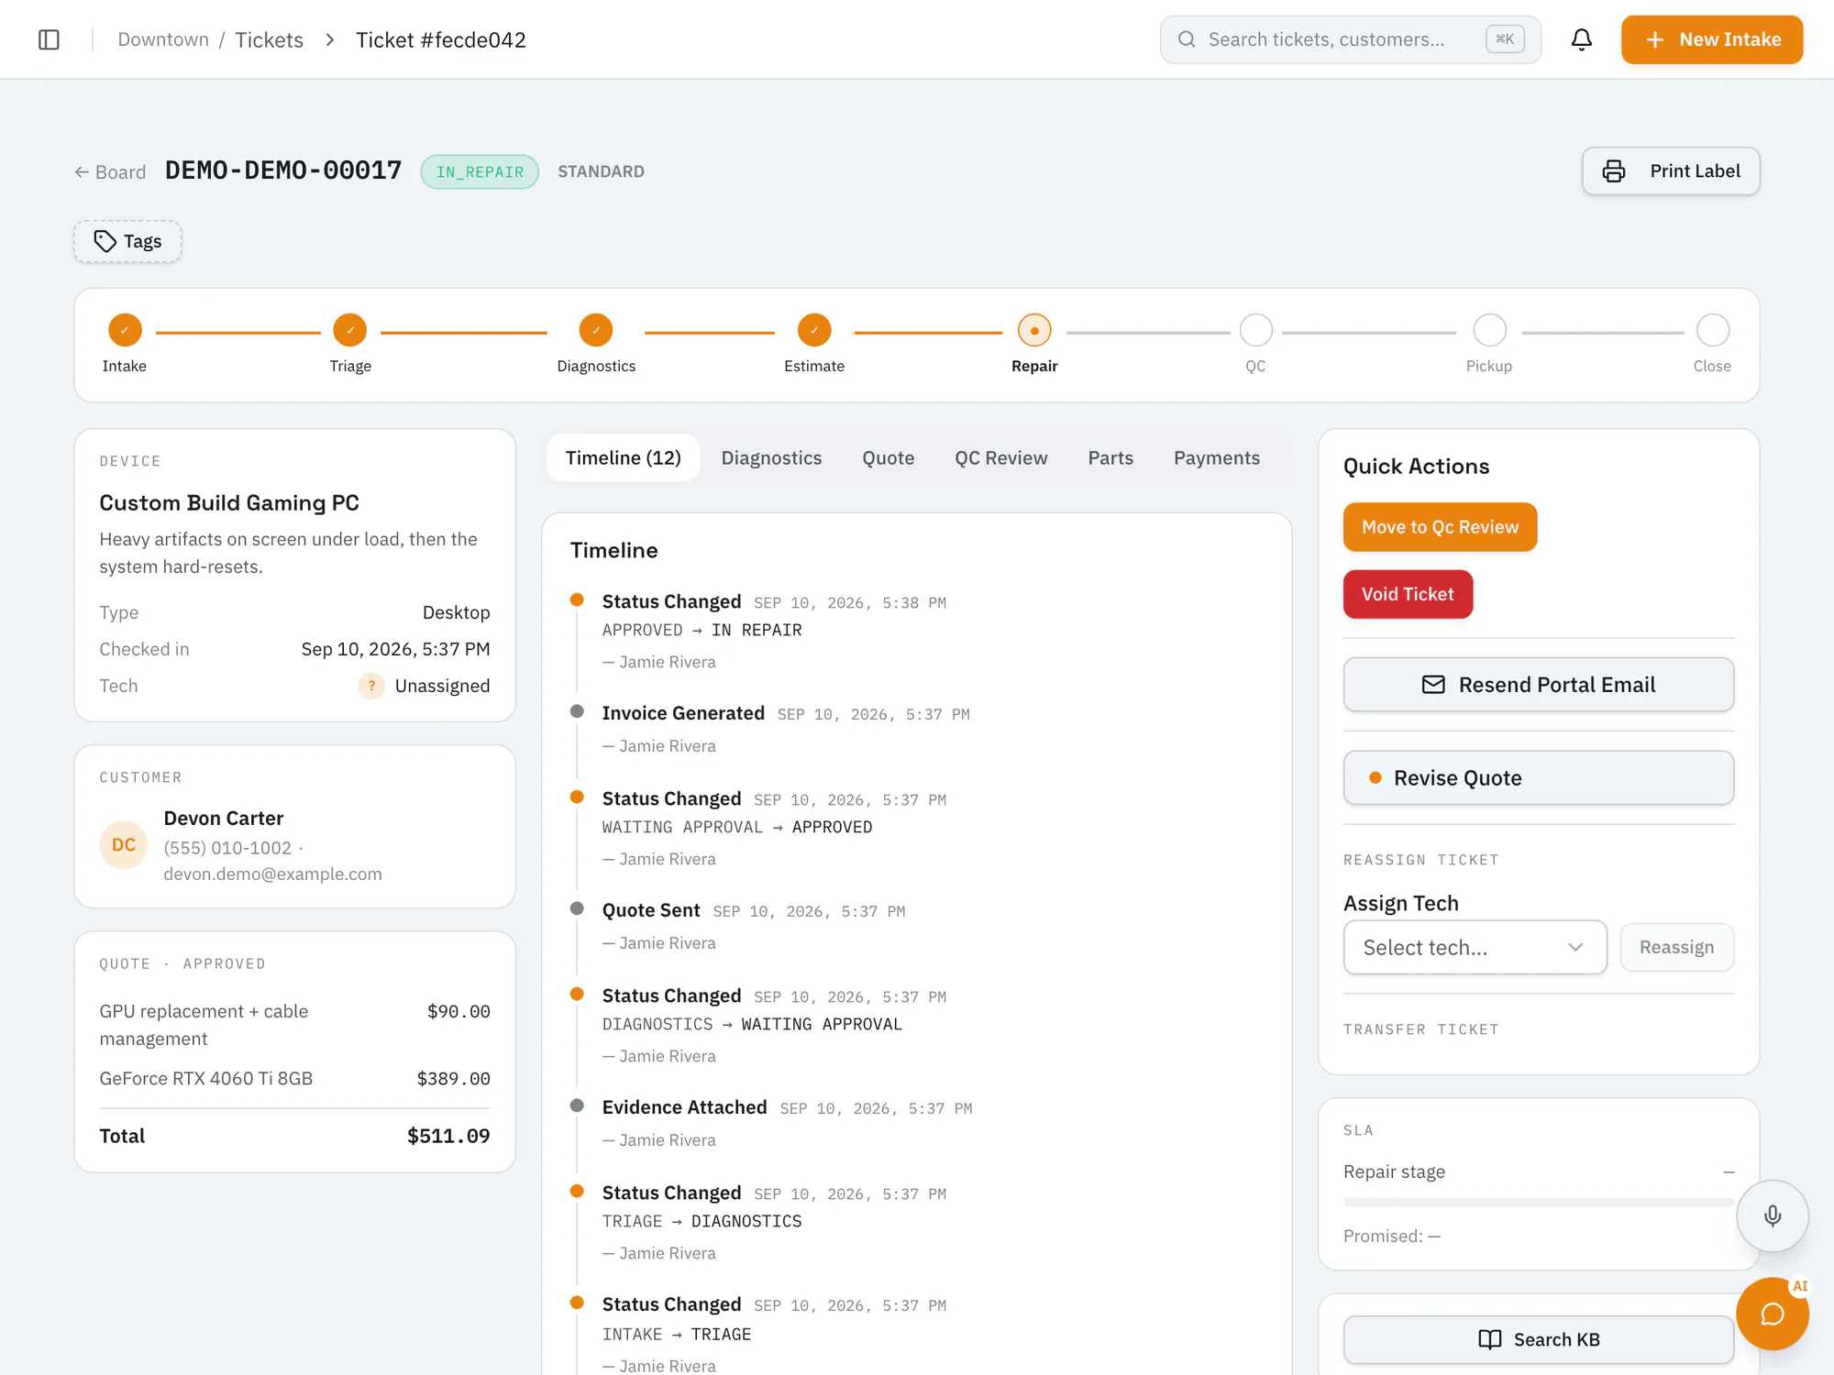The width and height of the screenshot is (1834, 1375).
Task: Click the active Repair step circle
Action: 1034,330
